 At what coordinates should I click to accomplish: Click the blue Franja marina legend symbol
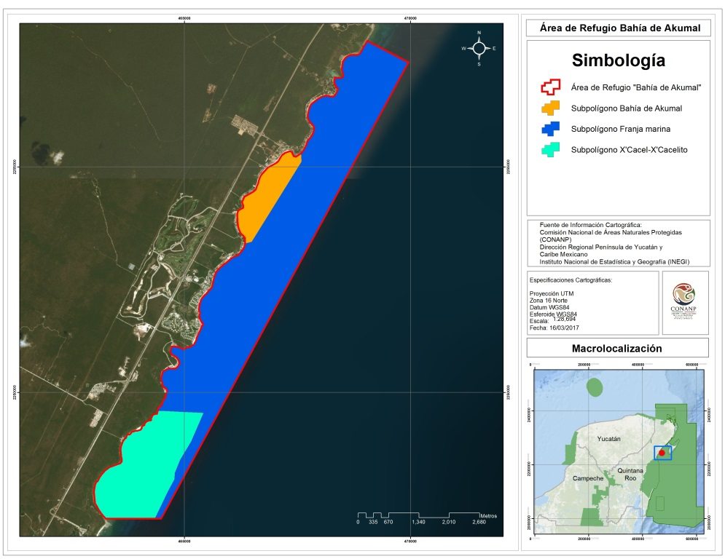point(550,129)
